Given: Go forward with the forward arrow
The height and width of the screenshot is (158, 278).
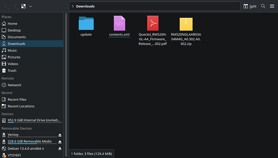Looking at the screenshot, I should click(x=15, y=6).
